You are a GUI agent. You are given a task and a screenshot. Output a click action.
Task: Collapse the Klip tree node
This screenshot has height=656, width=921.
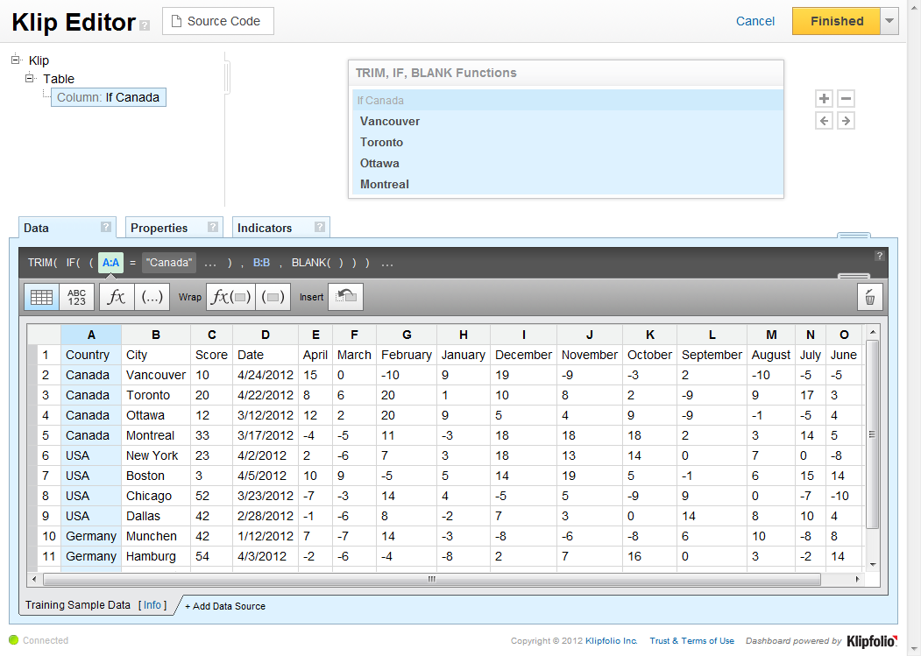16,60
